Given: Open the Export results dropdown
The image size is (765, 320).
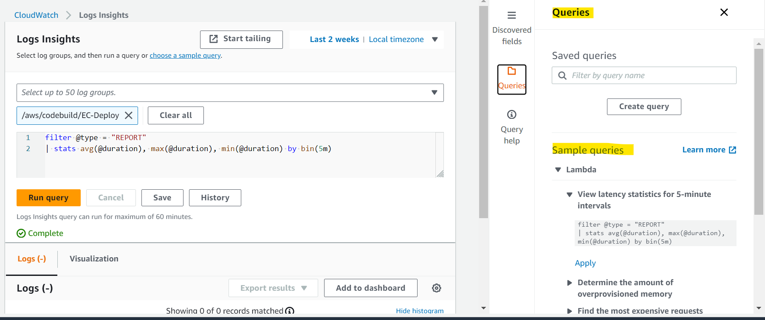Looking at the screenshot, I should coord(273,288).
